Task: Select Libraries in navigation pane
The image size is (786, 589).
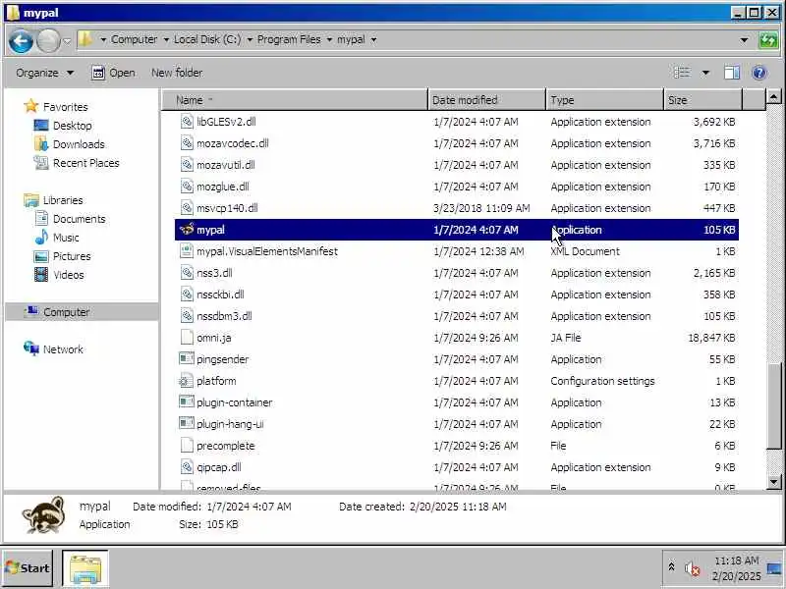Action: pyautogui.click(x=63, y=200)
